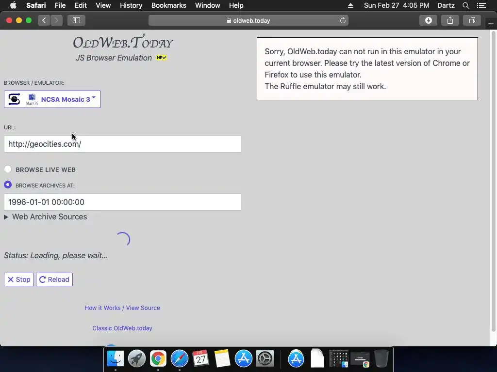This screenshot has height=372, width=497.
Task: Open Applications folder right of Dock divider
Action: tap(296, 358)
